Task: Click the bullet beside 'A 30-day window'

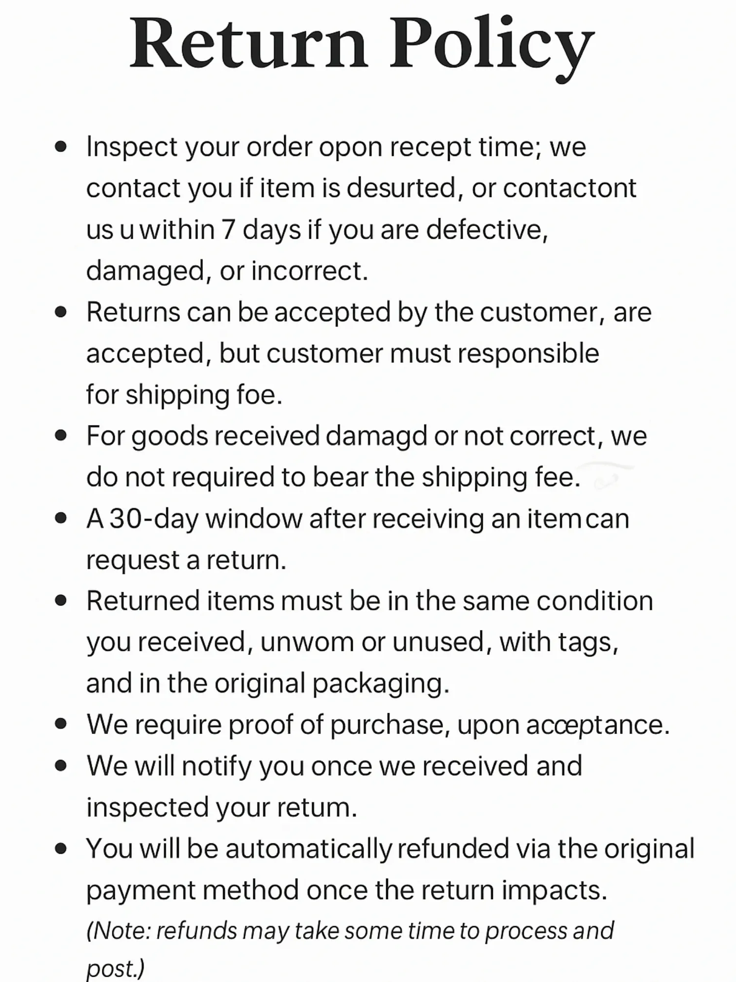Action: tap(61, 519)
